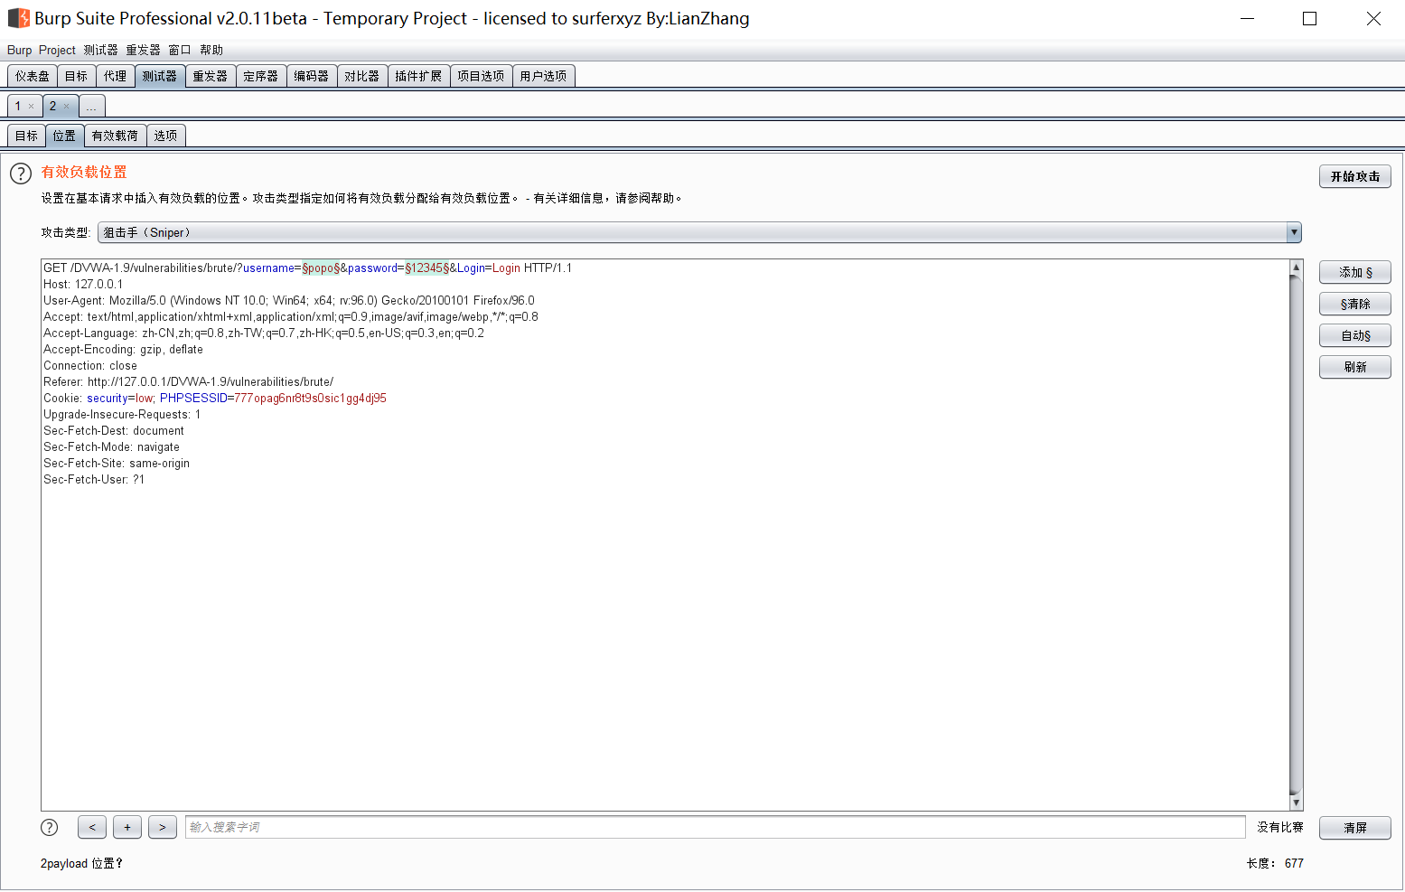The width and height of the screenshot is (1405, 892).
Task: Click in the search term input field
Action: point(716,827)
